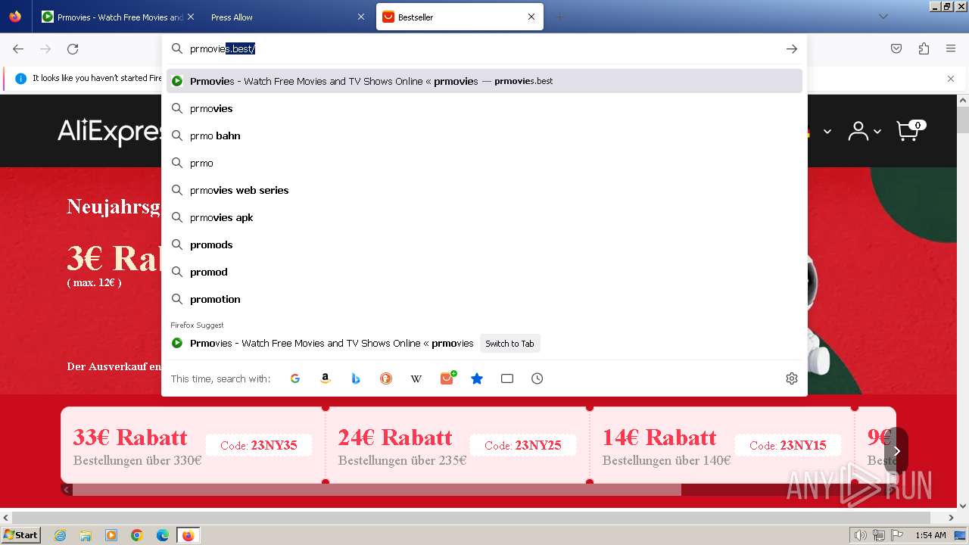The width and height of the screenshot is (969, 545).
Task: Close the Press Allow tab
Action: pos(360,17)
